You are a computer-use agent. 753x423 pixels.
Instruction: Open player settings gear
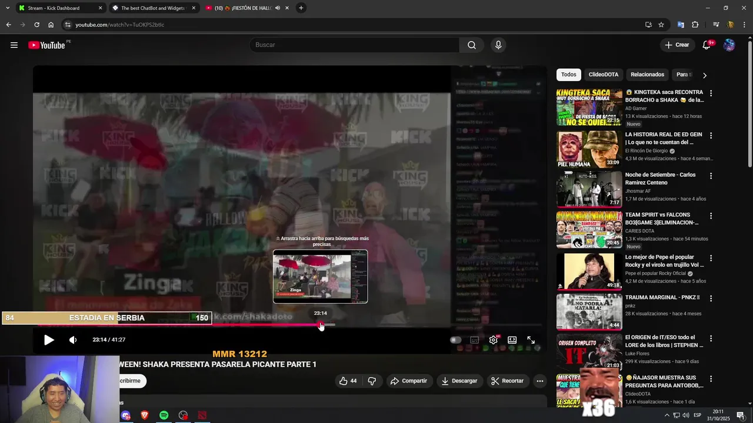click(x=494, y=340)
